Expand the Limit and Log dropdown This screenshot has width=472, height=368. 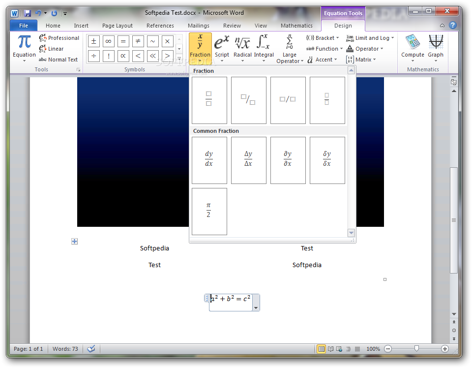[370, 38]
